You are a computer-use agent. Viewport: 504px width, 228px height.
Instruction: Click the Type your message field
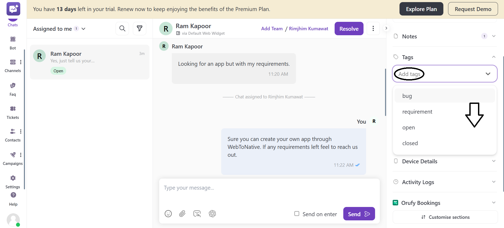click(269, 188)
